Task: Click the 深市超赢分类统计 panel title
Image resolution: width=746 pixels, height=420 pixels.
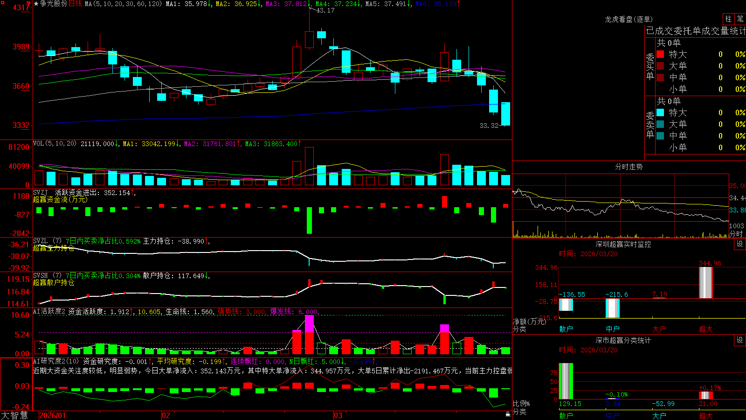Action: click(623, 340)
